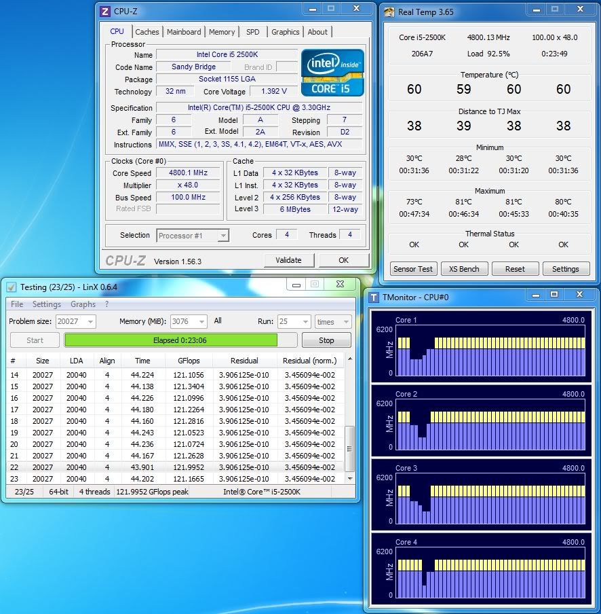The image size is (601, 614).
Task: Click the Start button in LinX
Action: tap(35, 340)
